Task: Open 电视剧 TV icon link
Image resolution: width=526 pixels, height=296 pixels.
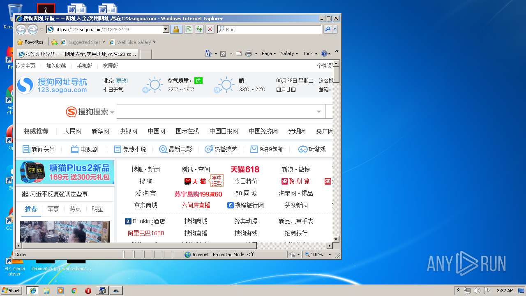Action: (84, 149)
